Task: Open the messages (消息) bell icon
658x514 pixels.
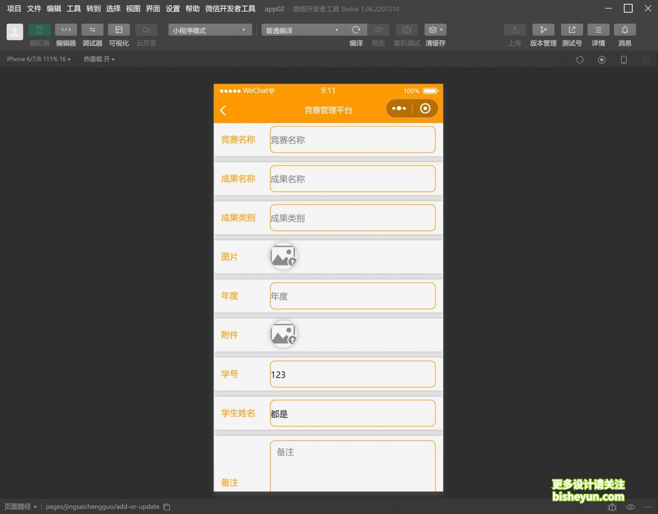Action: [x=625, y=30]
